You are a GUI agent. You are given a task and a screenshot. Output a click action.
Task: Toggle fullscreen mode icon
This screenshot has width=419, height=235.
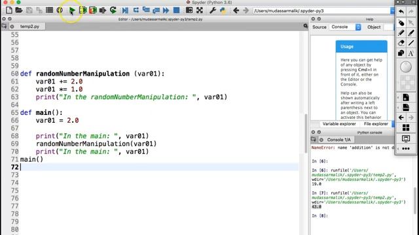tap(200, 10)
